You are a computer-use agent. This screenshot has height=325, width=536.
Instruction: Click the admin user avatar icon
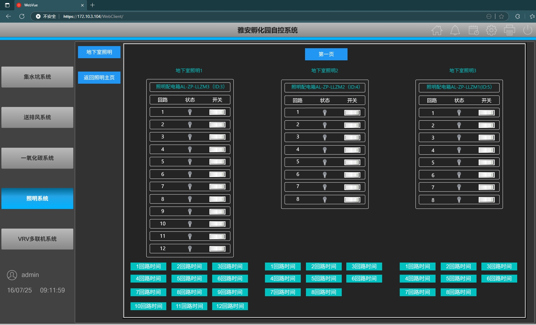point(12,275)
